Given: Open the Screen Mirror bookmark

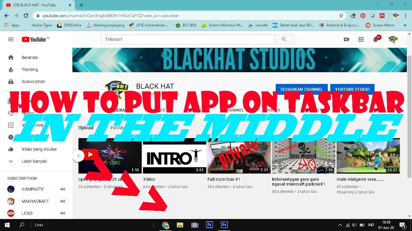Looking at the screenshot, I should coord(380,25).
